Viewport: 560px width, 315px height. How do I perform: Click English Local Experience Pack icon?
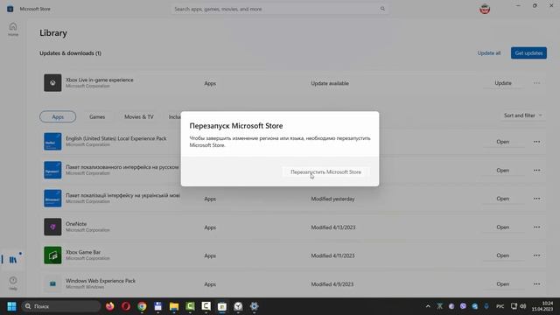pyautogui.click(x=52, y=142)
